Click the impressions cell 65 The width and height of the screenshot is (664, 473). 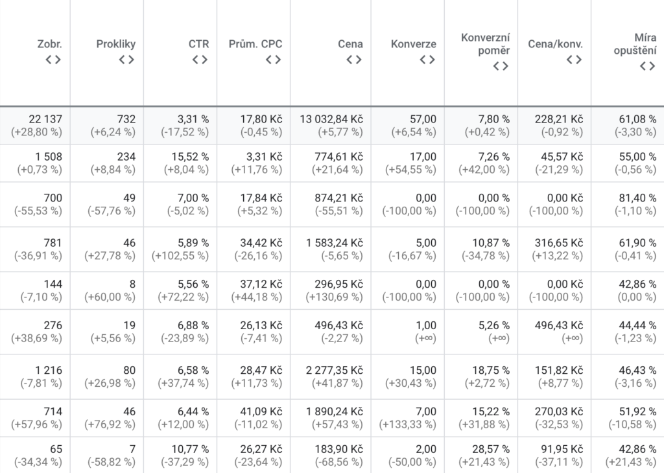coord(56,449)
